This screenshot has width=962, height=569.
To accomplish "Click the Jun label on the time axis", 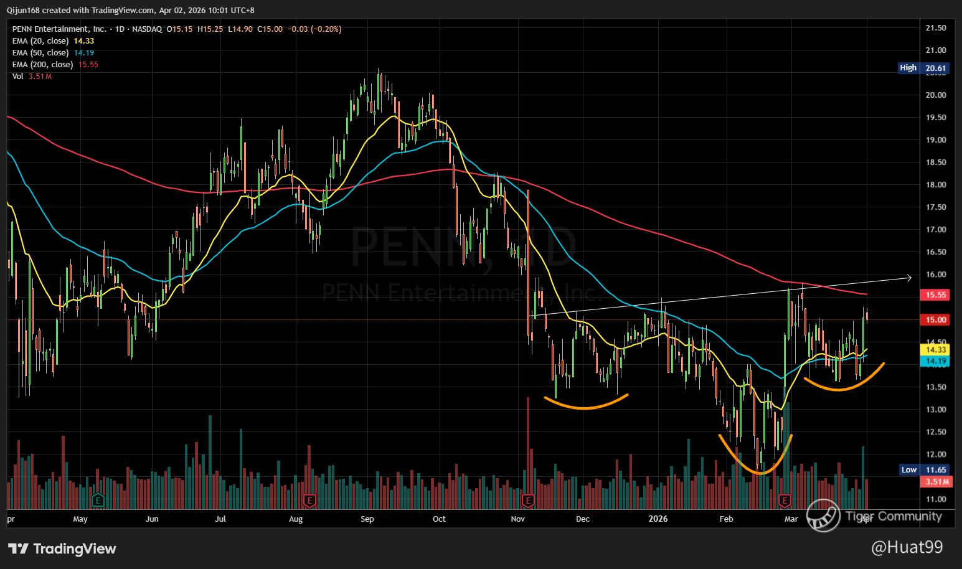I will [152, 519].
